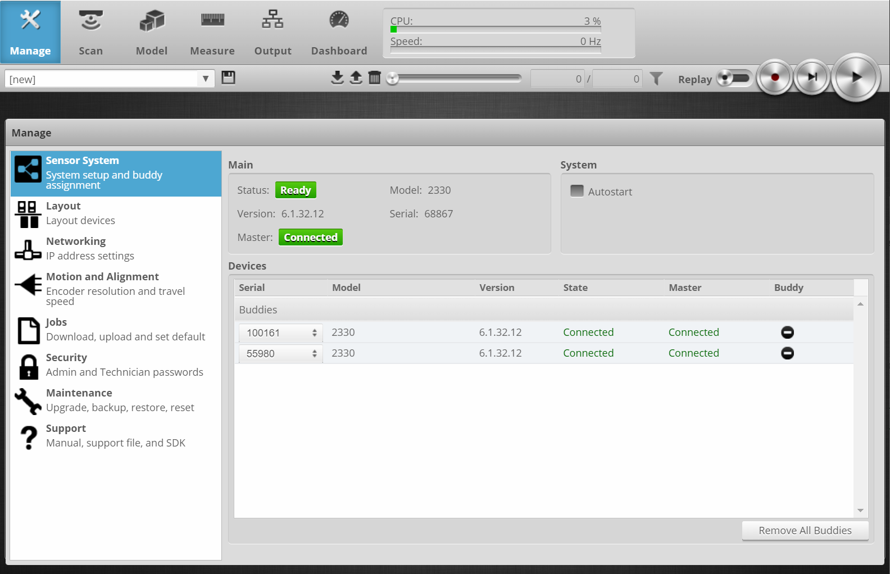
Task: Open Networking IP address settings
Action: pyautogui.click(x=90, y=248)
